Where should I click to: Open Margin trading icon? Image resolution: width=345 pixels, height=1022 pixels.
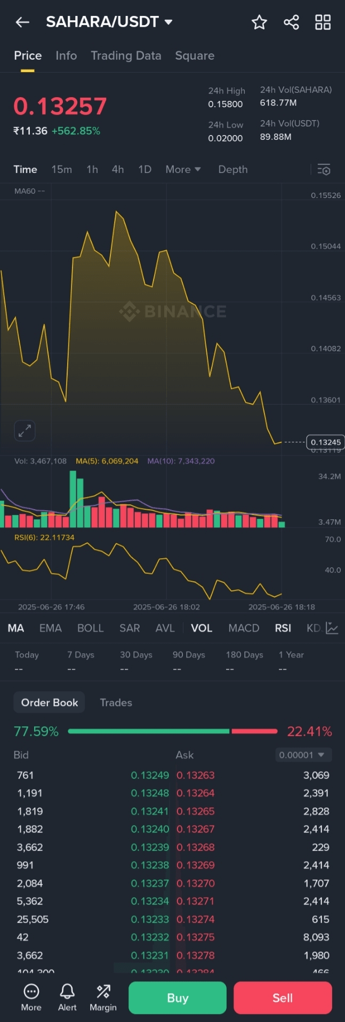pyautogui.click(x=103, y=997)
